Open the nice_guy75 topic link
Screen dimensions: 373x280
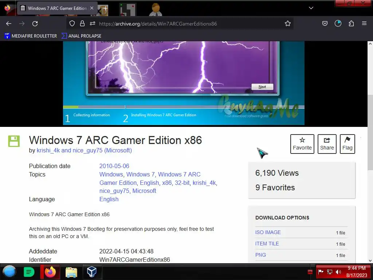point(114,191)
